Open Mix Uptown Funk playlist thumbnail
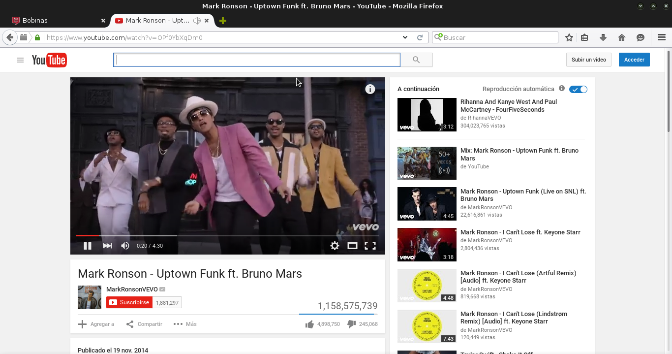The height and width of the screenshot is (354, 672). [427, 163]
